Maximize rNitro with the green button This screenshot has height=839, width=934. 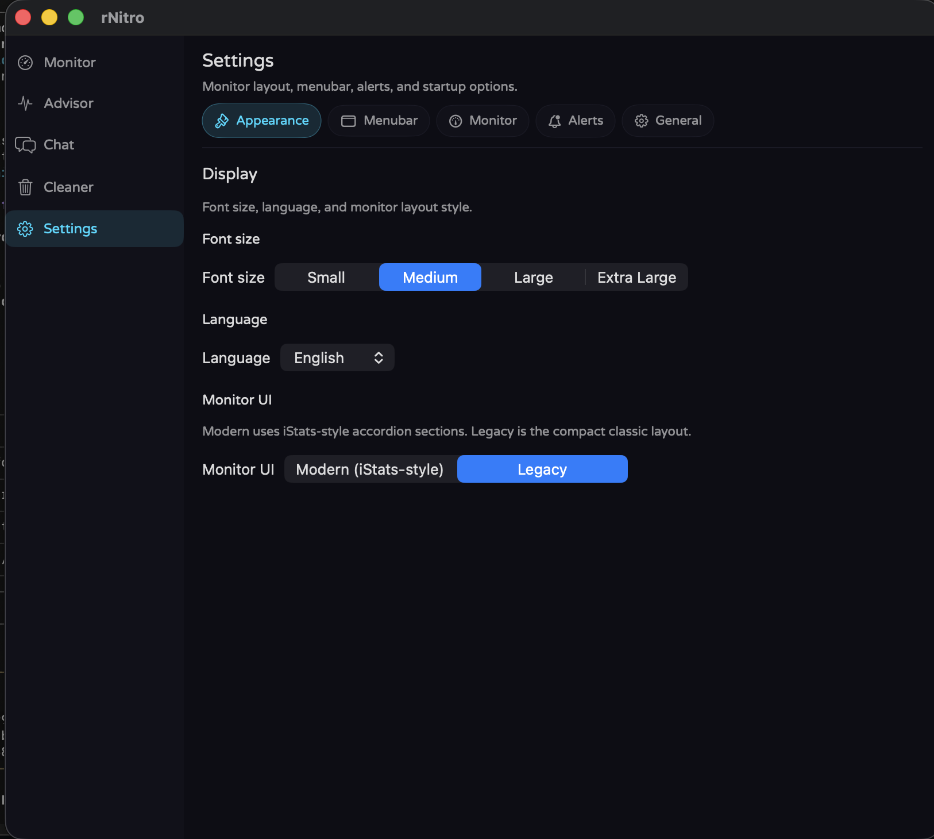[76, 18]
